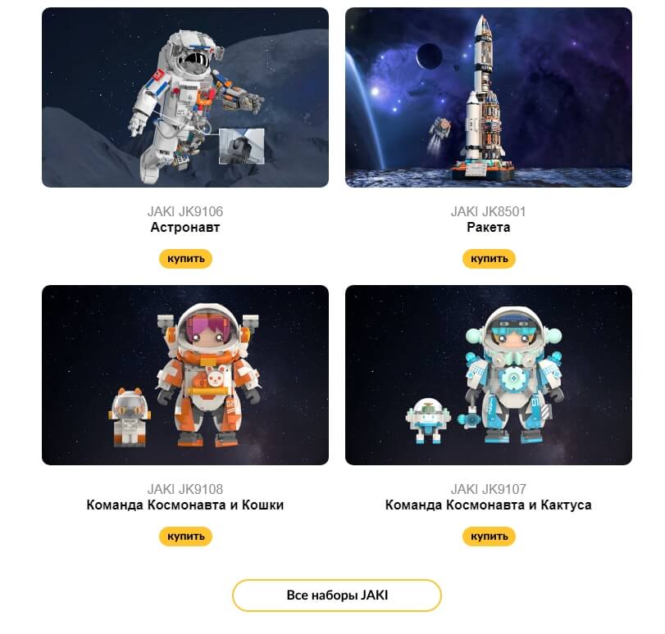Click the detail inset on astronaut image
This screenshot has height=634, width=665.
tap(241, 147)
